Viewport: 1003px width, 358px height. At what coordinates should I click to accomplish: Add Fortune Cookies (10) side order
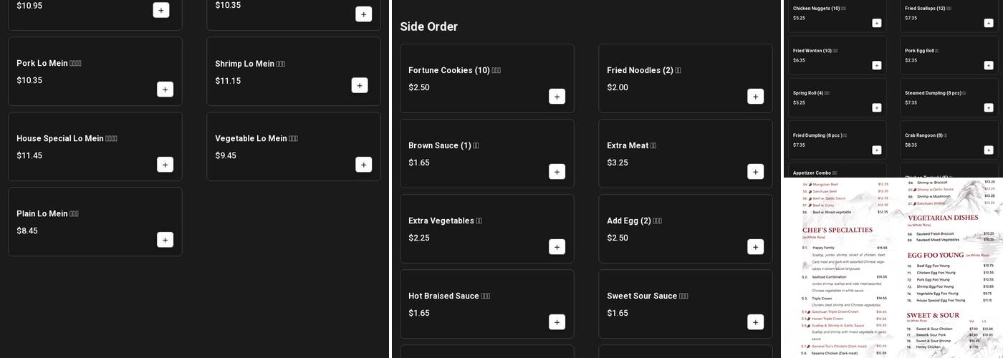[557, 97]
